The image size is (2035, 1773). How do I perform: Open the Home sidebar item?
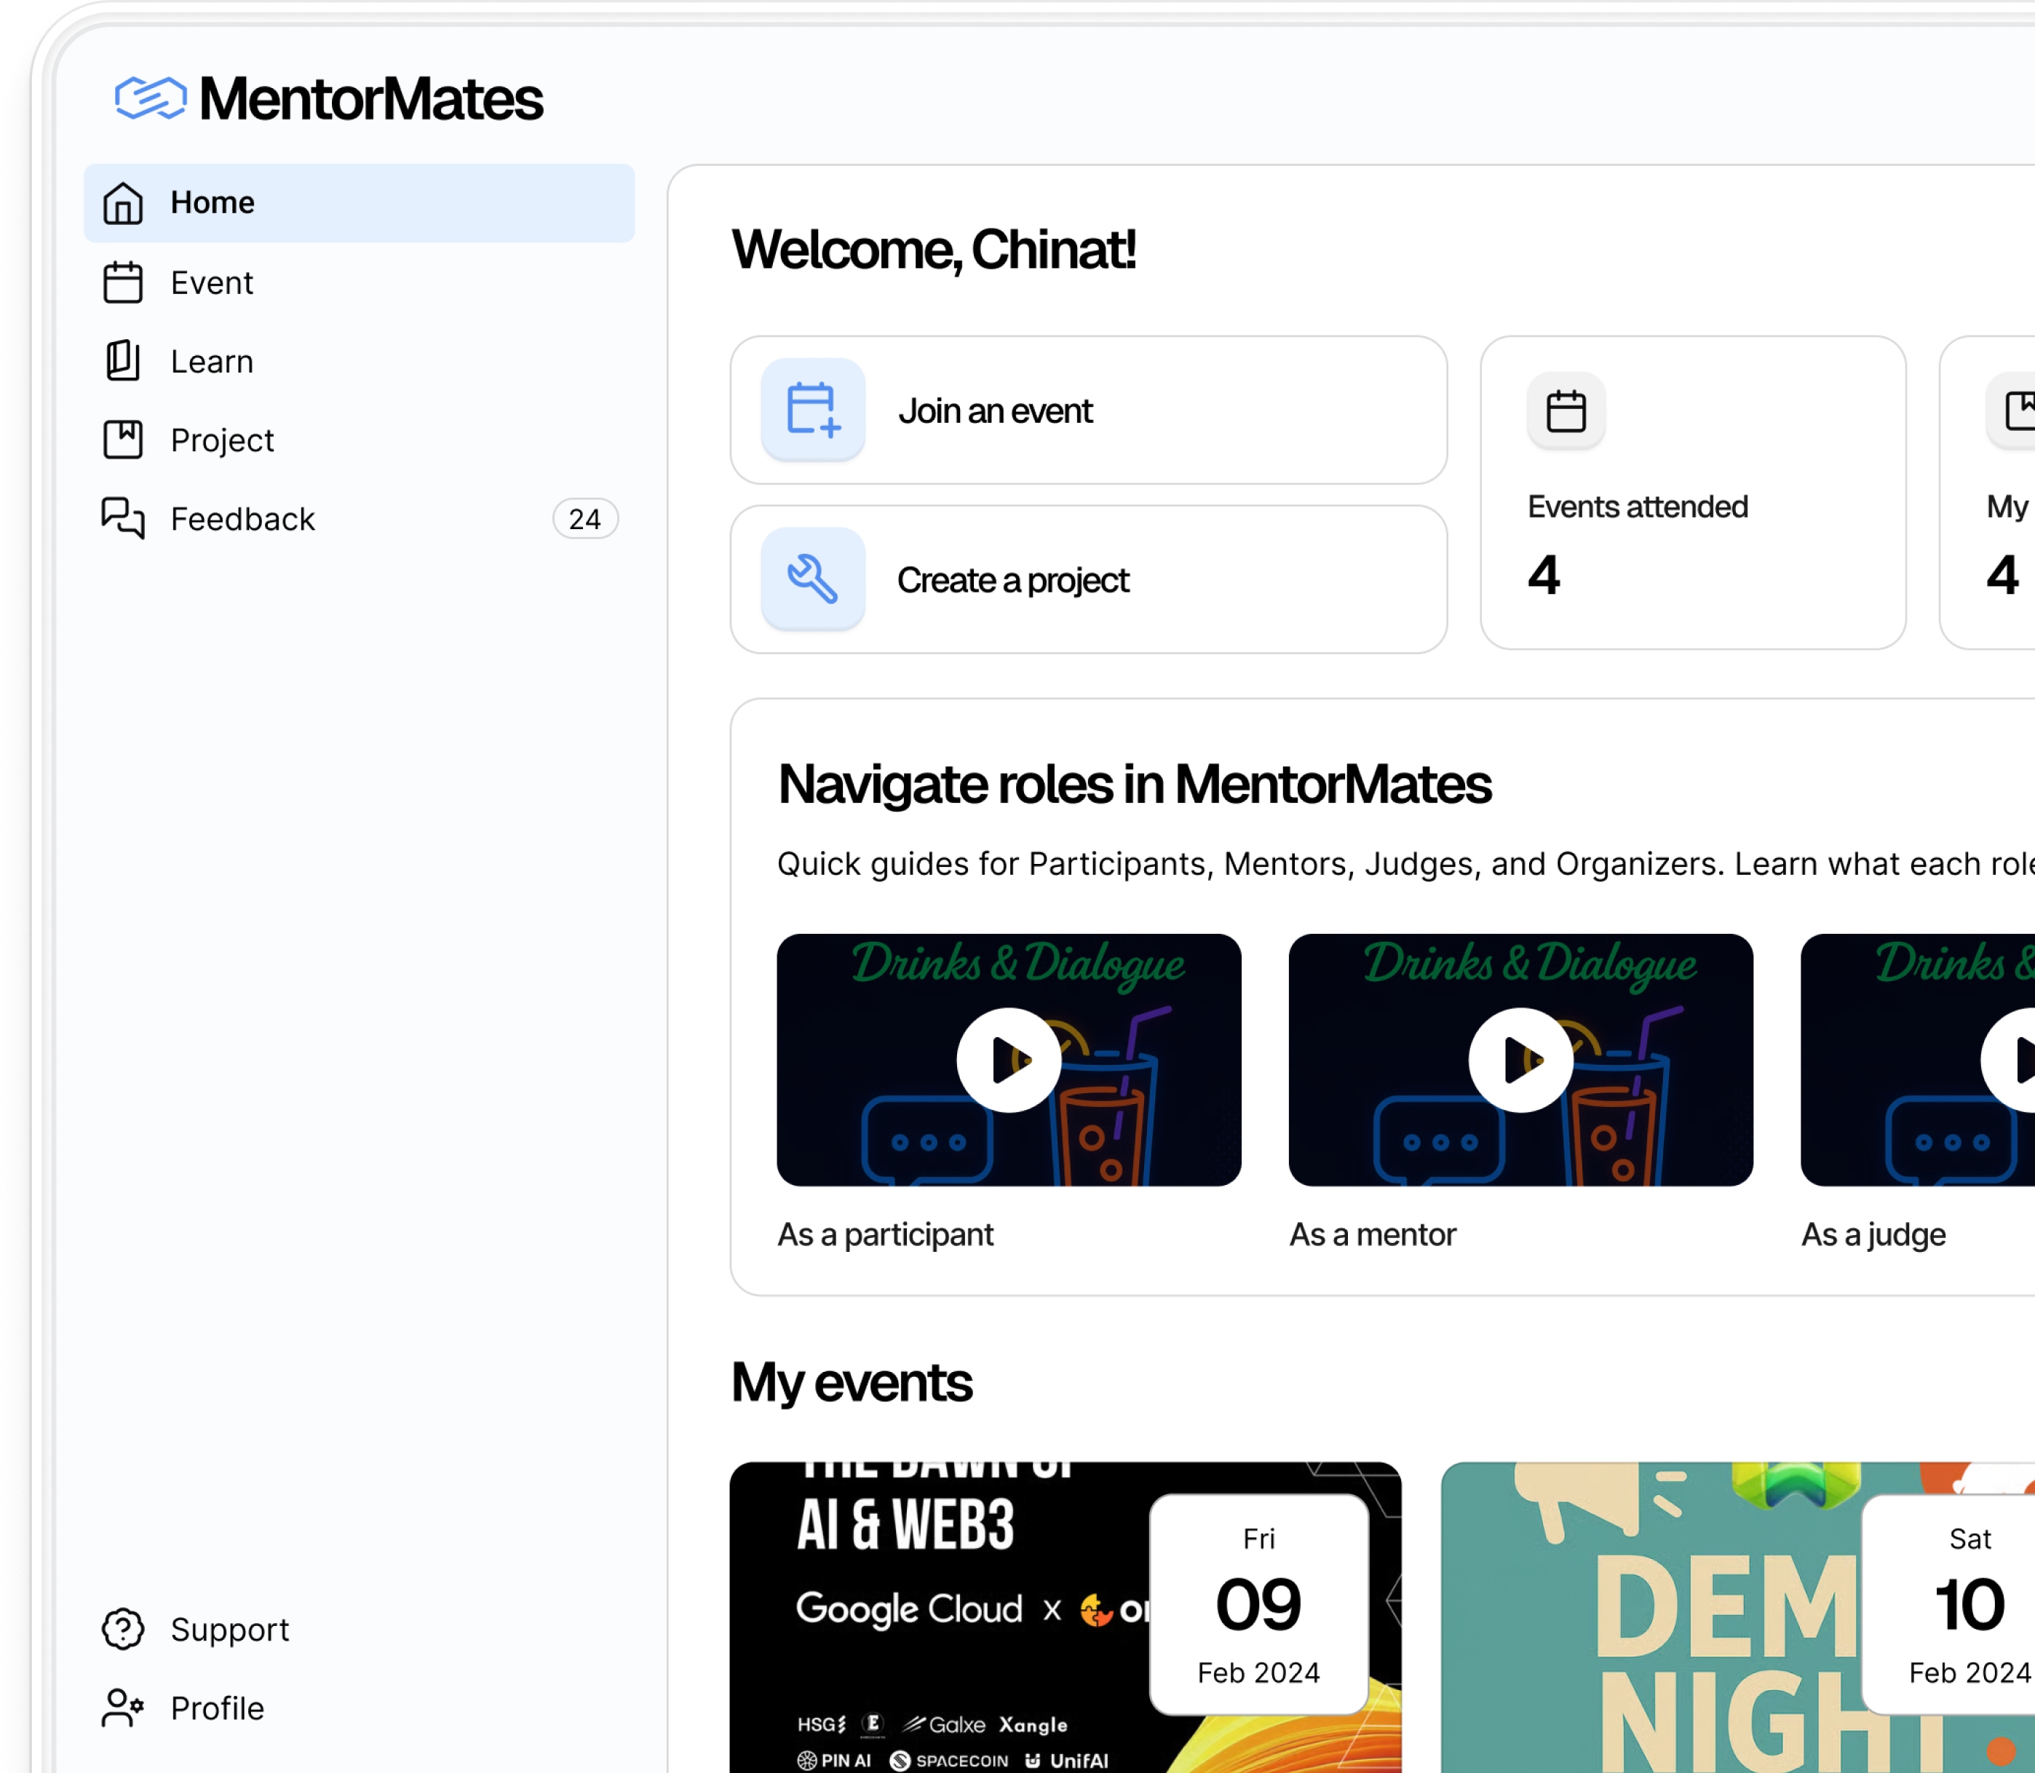(359, 203)
